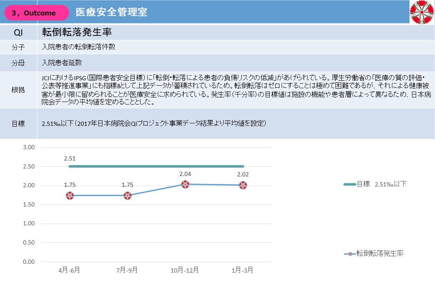The image size is (435, 301).
Task: Click the 1.75 label above 4月-6月
Action: (x=70, y=185)
